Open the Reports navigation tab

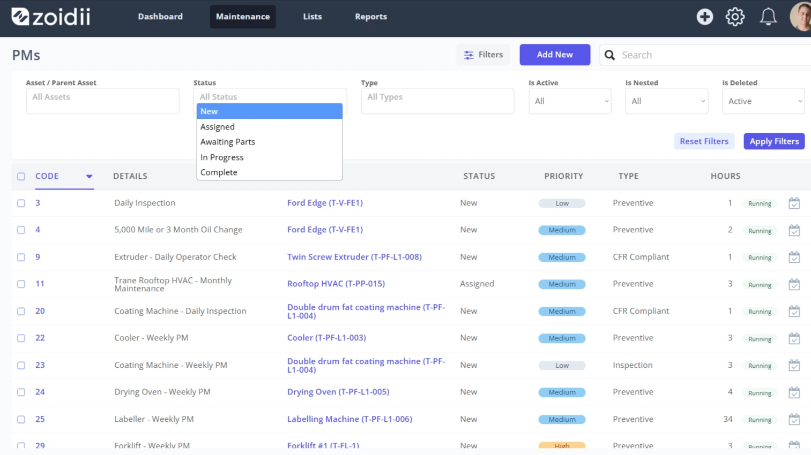tap(371, 17)
